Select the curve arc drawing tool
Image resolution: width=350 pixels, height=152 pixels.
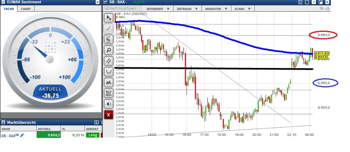109,72
